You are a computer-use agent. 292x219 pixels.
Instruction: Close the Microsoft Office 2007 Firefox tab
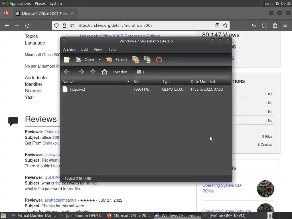click(72, 14)
